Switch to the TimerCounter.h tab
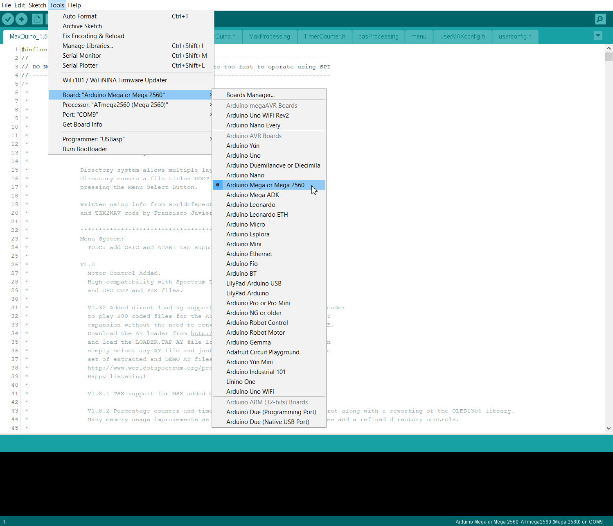613x526 pixels. click(324, 36)
